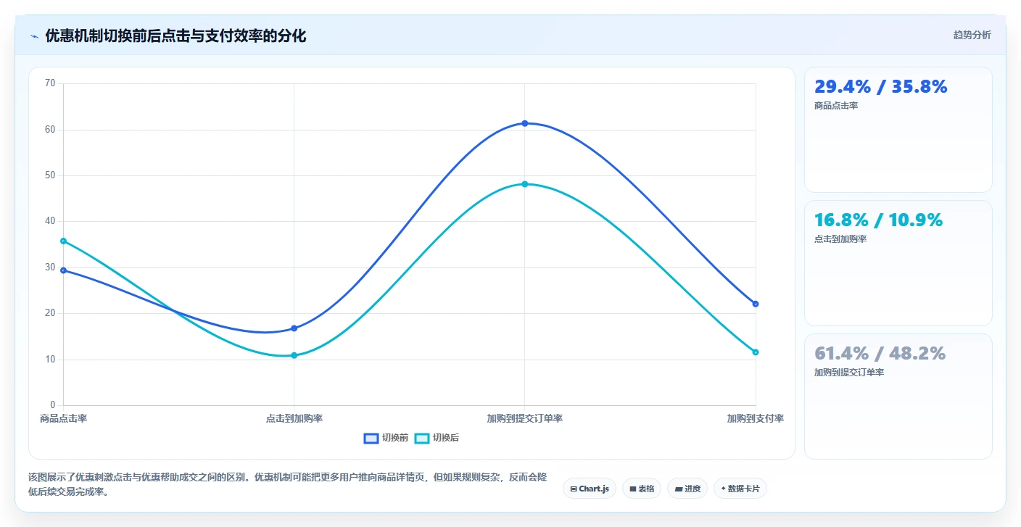
Task: Click the y-axis tick label 70
Action: pyautogui.click(x=50, y=83)
